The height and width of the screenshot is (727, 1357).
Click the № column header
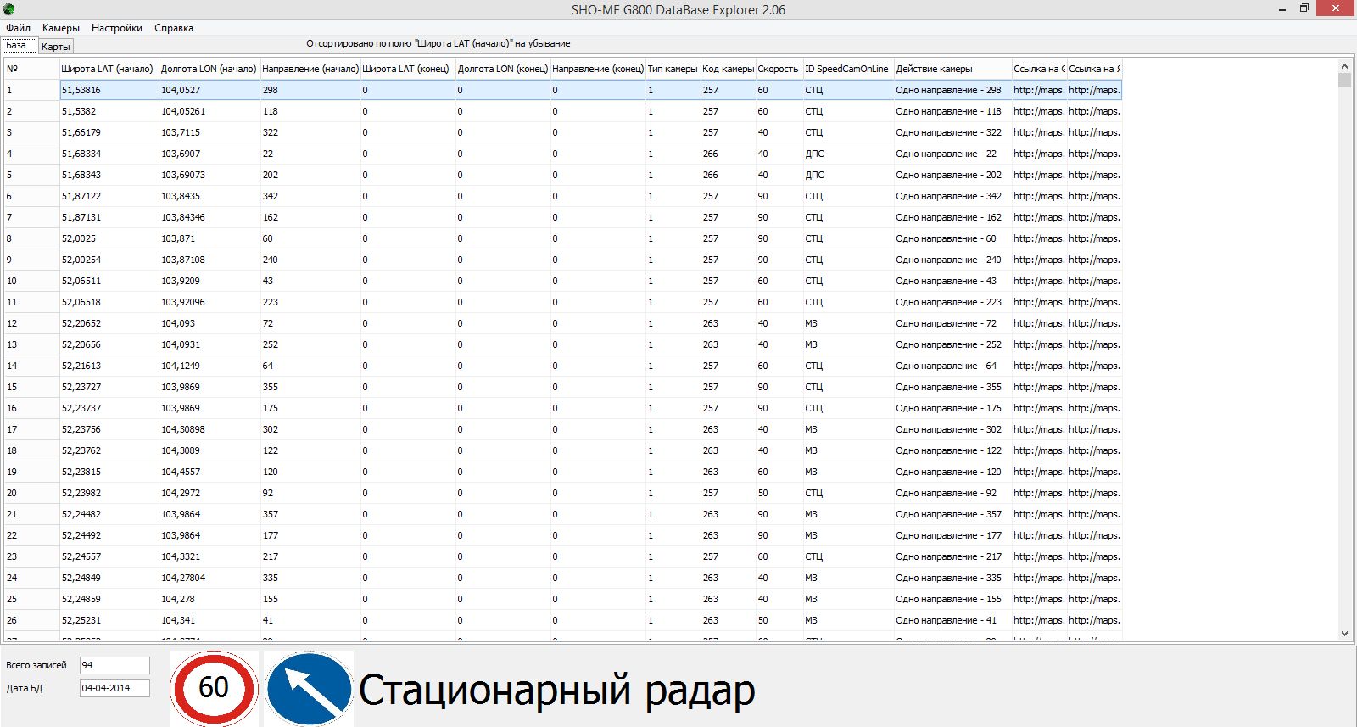coord(31,69)
